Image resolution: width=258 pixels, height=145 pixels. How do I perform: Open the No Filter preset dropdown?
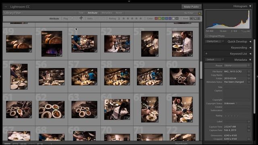(189, 13)
